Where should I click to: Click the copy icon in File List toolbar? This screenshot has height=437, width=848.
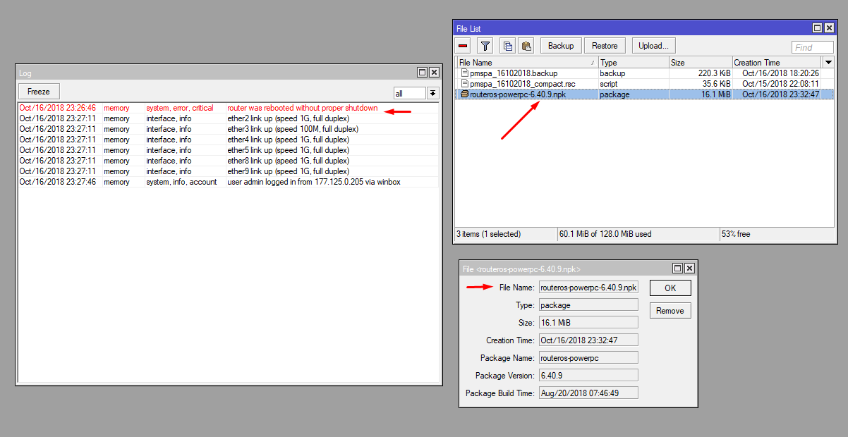click(507, 46)
